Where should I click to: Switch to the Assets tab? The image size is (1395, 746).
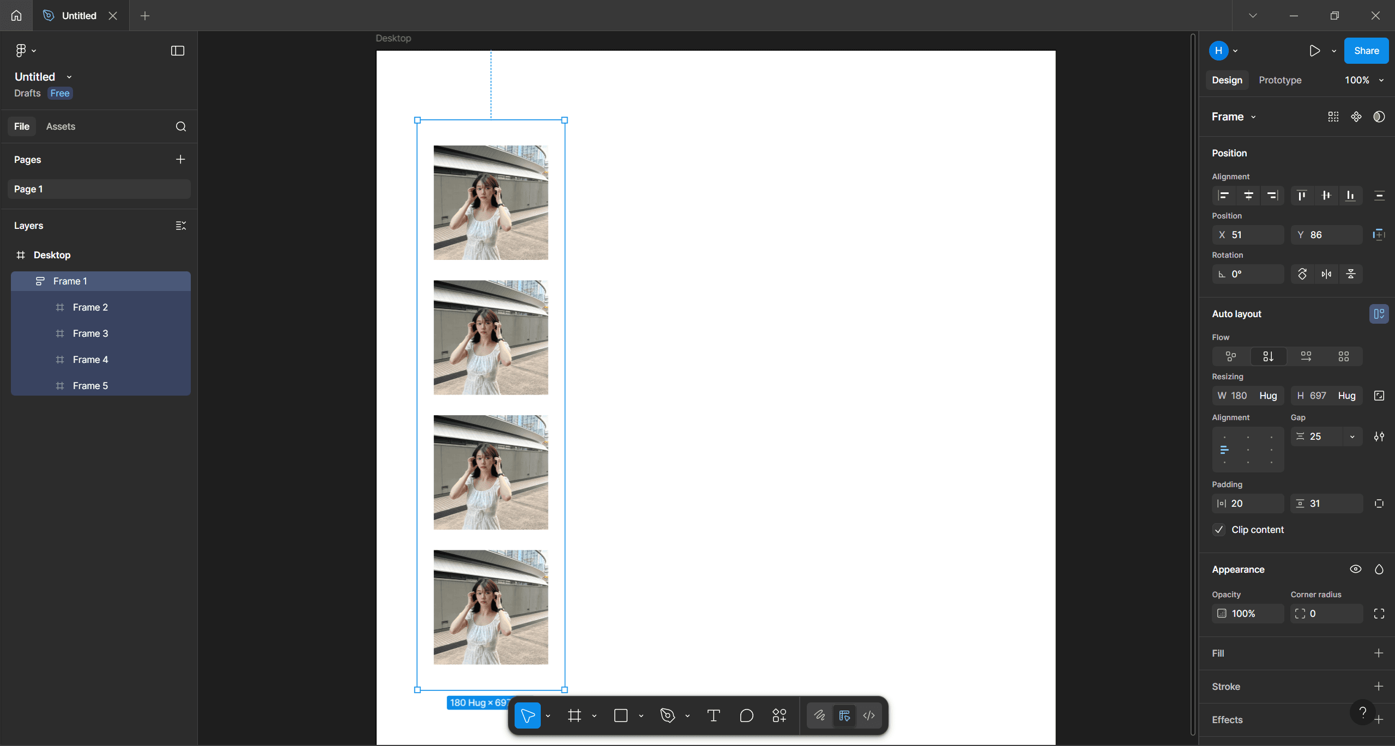pos(61,126)
